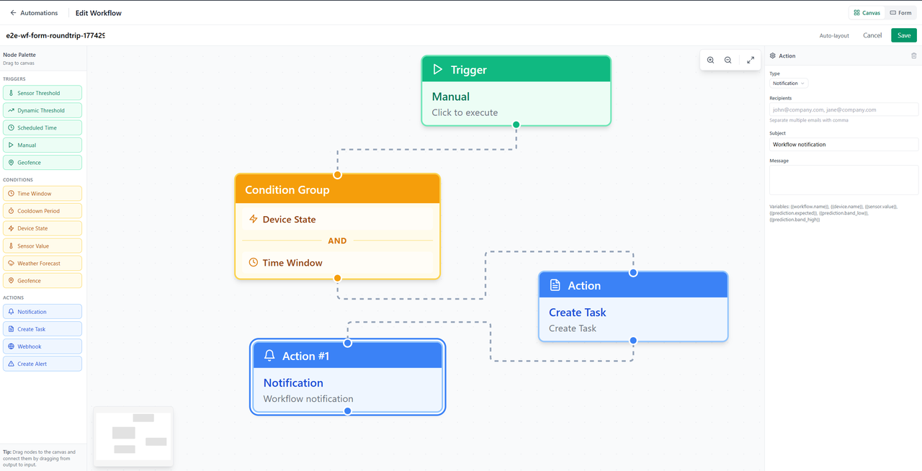Select the Sensor Threshold trigger

click(42, 93)
